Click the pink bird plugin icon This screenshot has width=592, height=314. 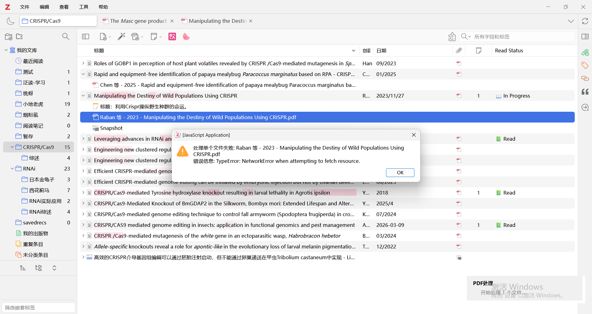tap(186, 37)
